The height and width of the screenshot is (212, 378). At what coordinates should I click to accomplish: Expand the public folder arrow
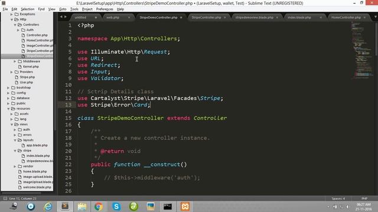pos(8,104)
